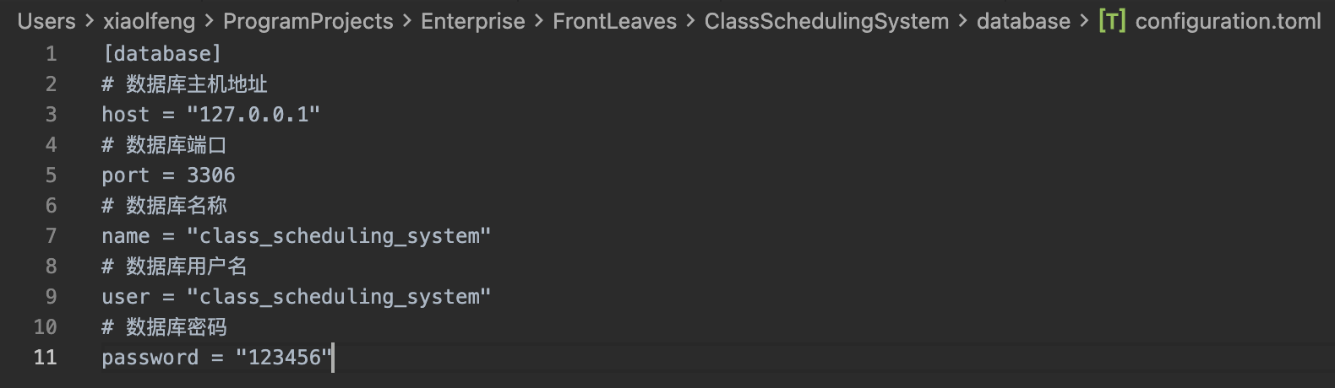1335x388 pixels.
Task: Open the ProgramProjects breadcrumb folder
Action: (308, 21)
